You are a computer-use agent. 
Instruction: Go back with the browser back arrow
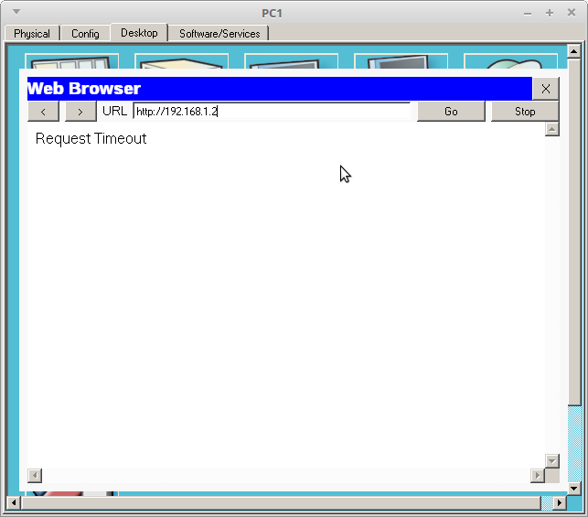click(43, 112)
